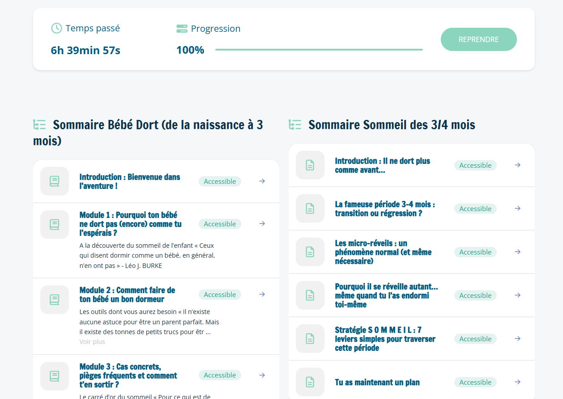Viewport: 563px width, 399px height.
Task: Expand Module 2 description with Voir plus
Action: tap(92, 342)
